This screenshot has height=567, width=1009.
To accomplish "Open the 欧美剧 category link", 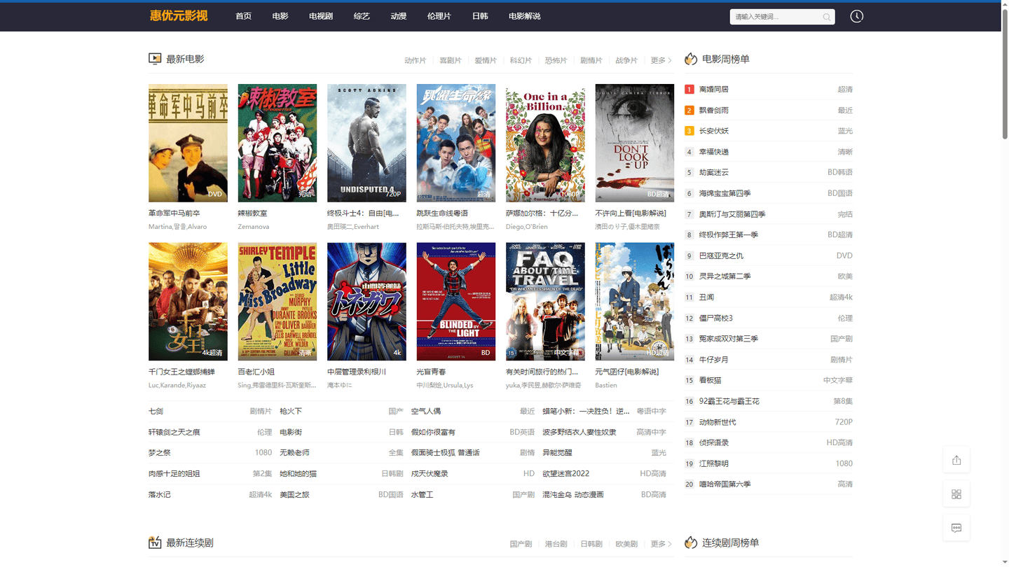I will coord(626,544).
